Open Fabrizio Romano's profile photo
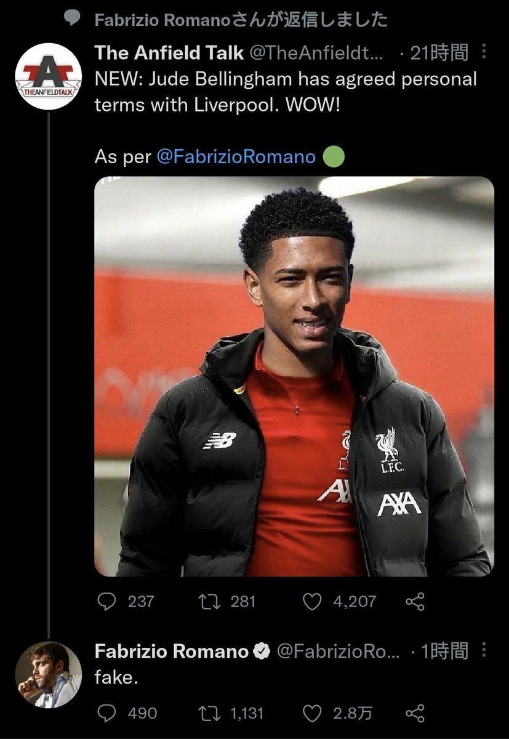509x739 pixels. coord(49,675)
